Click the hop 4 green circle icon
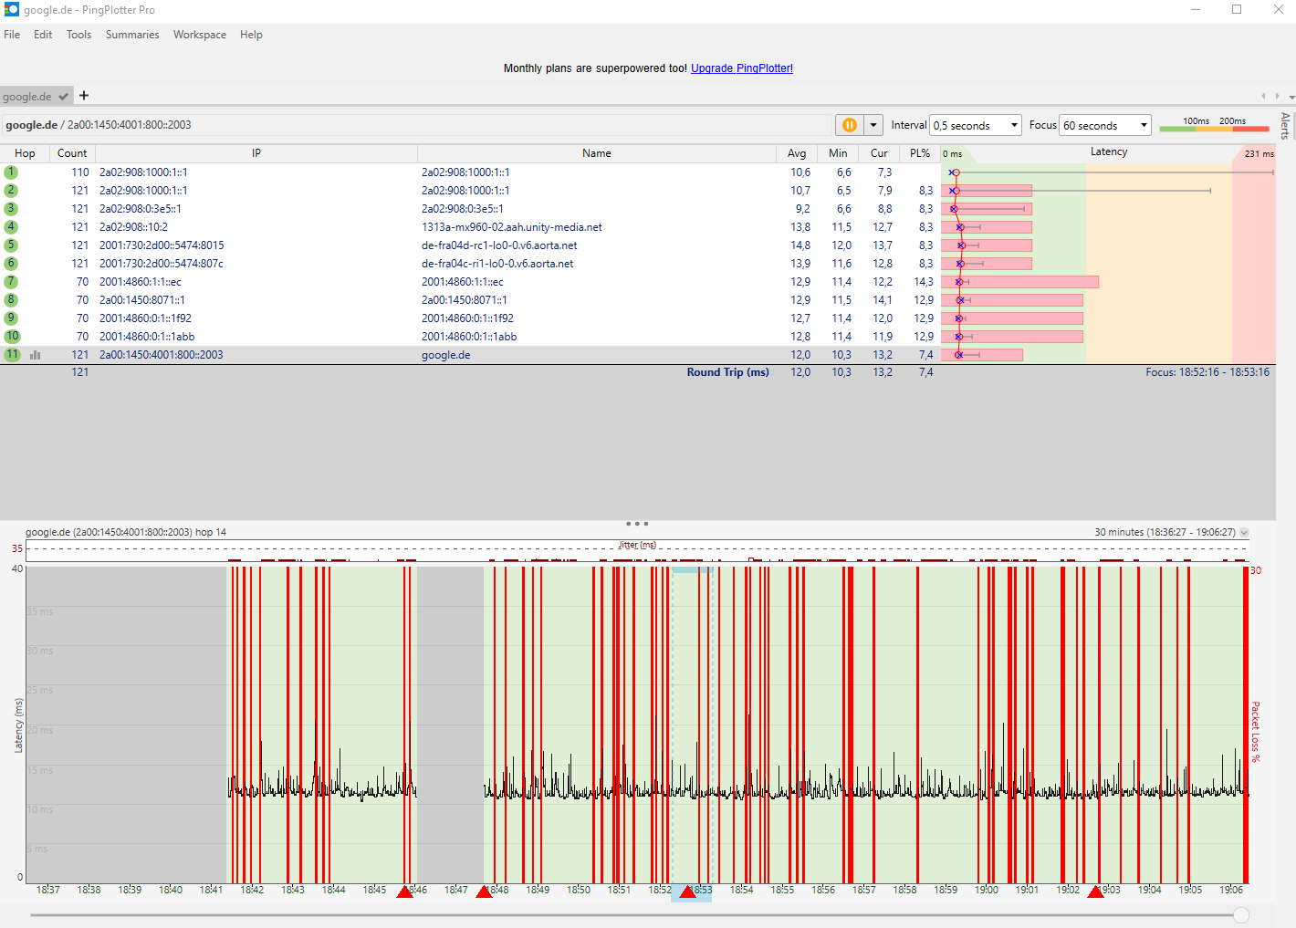1296x928 pixels. click(11, 227)
